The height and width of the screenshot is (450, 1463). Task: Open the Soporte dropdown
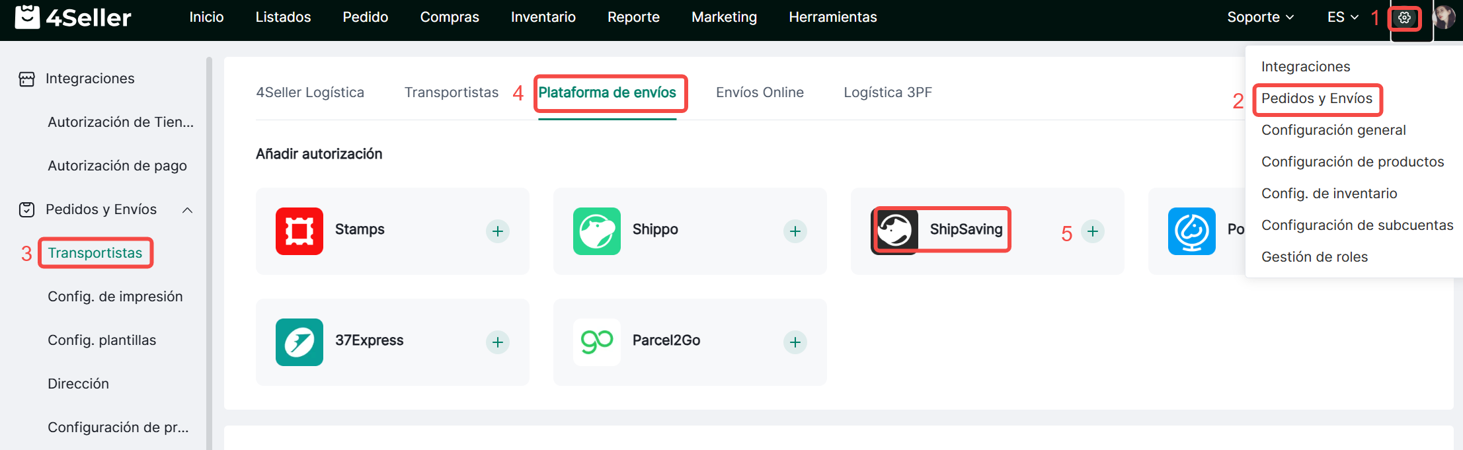(1260, 17)
